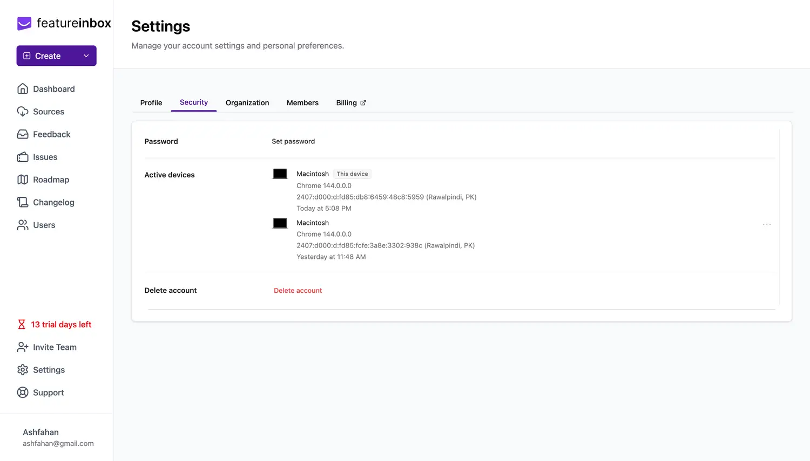Open the three-dot menu for second Macintosh device

click(x=766, y=224)
